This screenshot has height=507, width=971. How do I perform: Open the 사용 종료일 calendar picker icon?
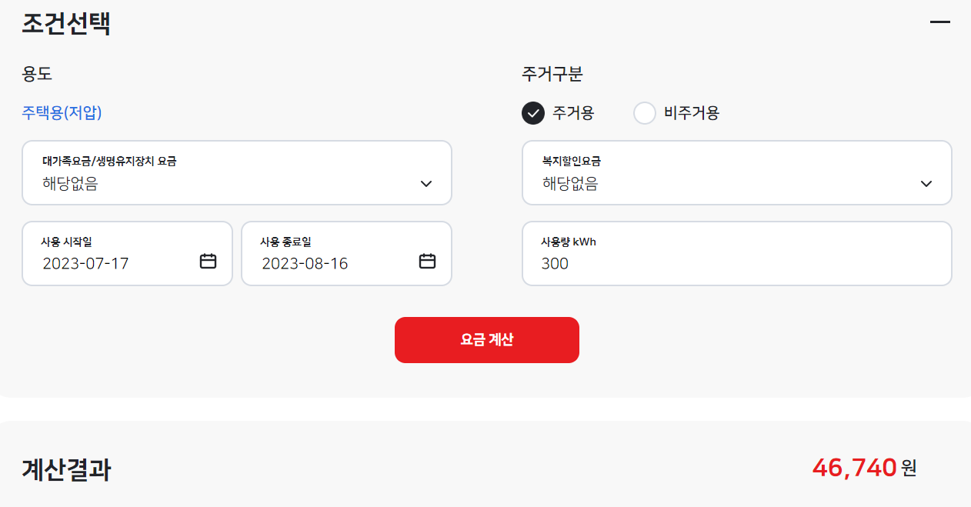(x=427, y=261)
